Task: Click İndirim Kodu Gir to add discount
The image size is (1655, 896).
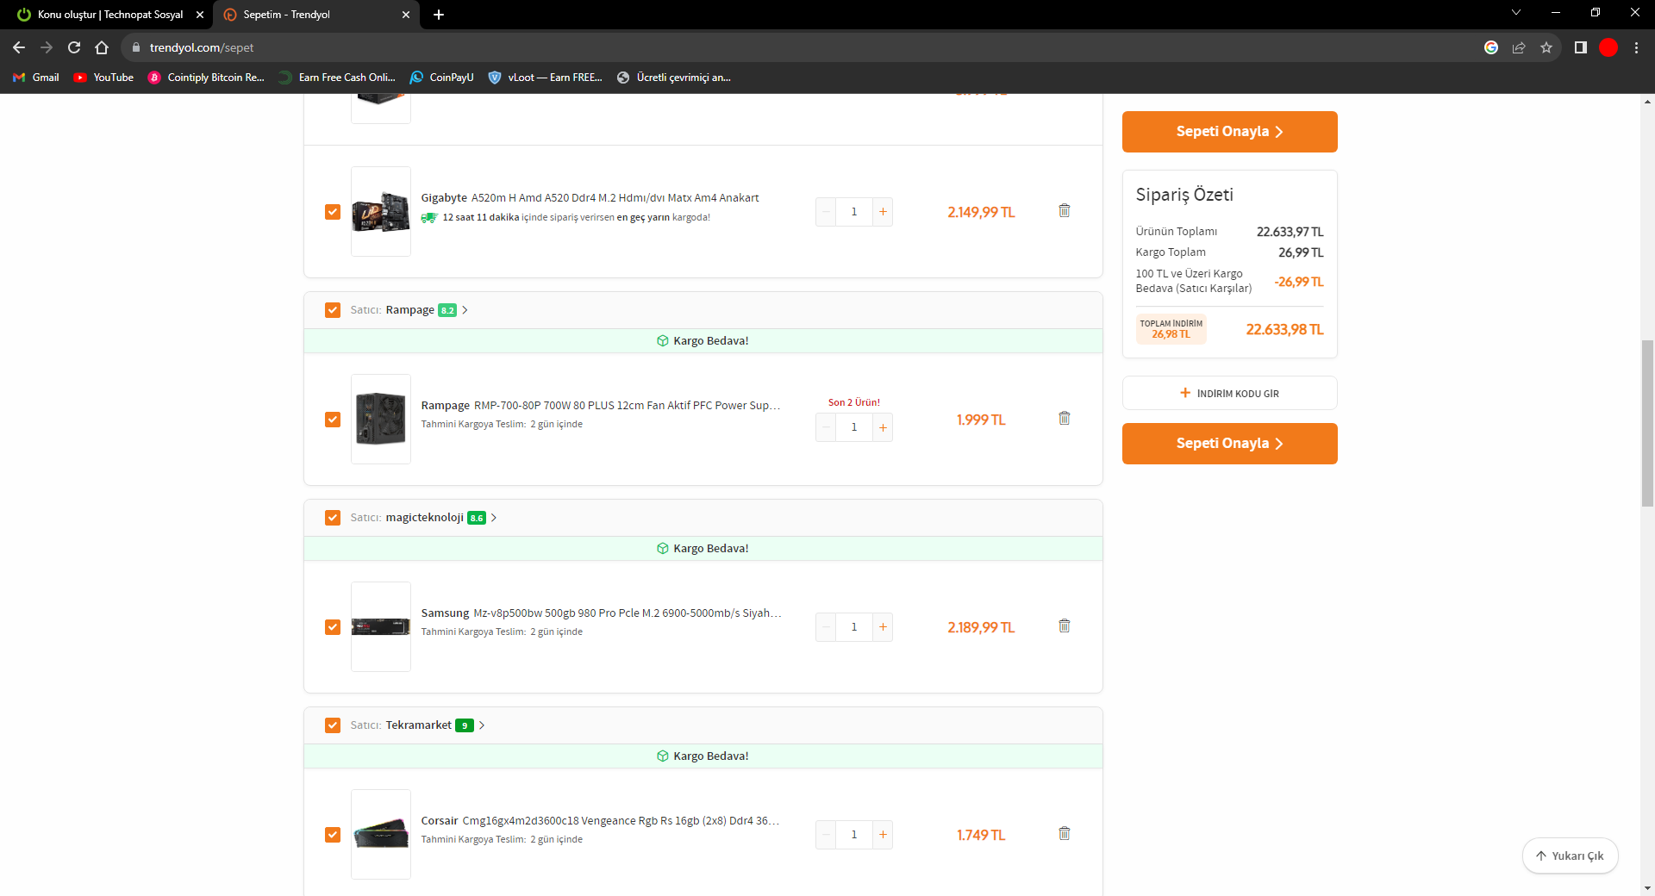Action: click(x=1230, y=393)
